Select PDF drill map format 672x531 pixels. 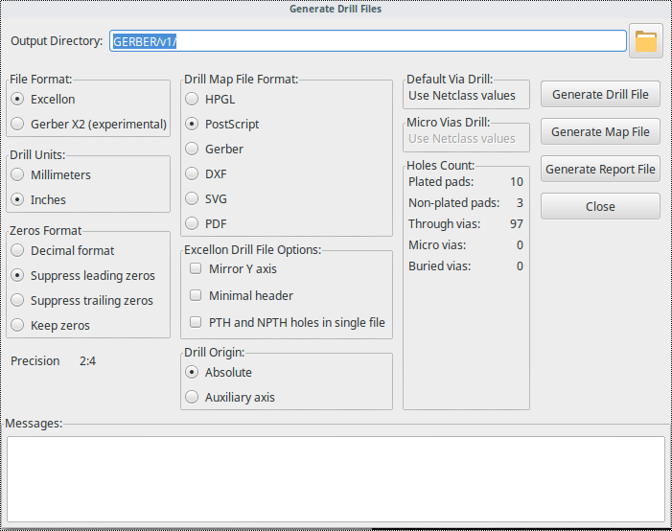point(193,223)
